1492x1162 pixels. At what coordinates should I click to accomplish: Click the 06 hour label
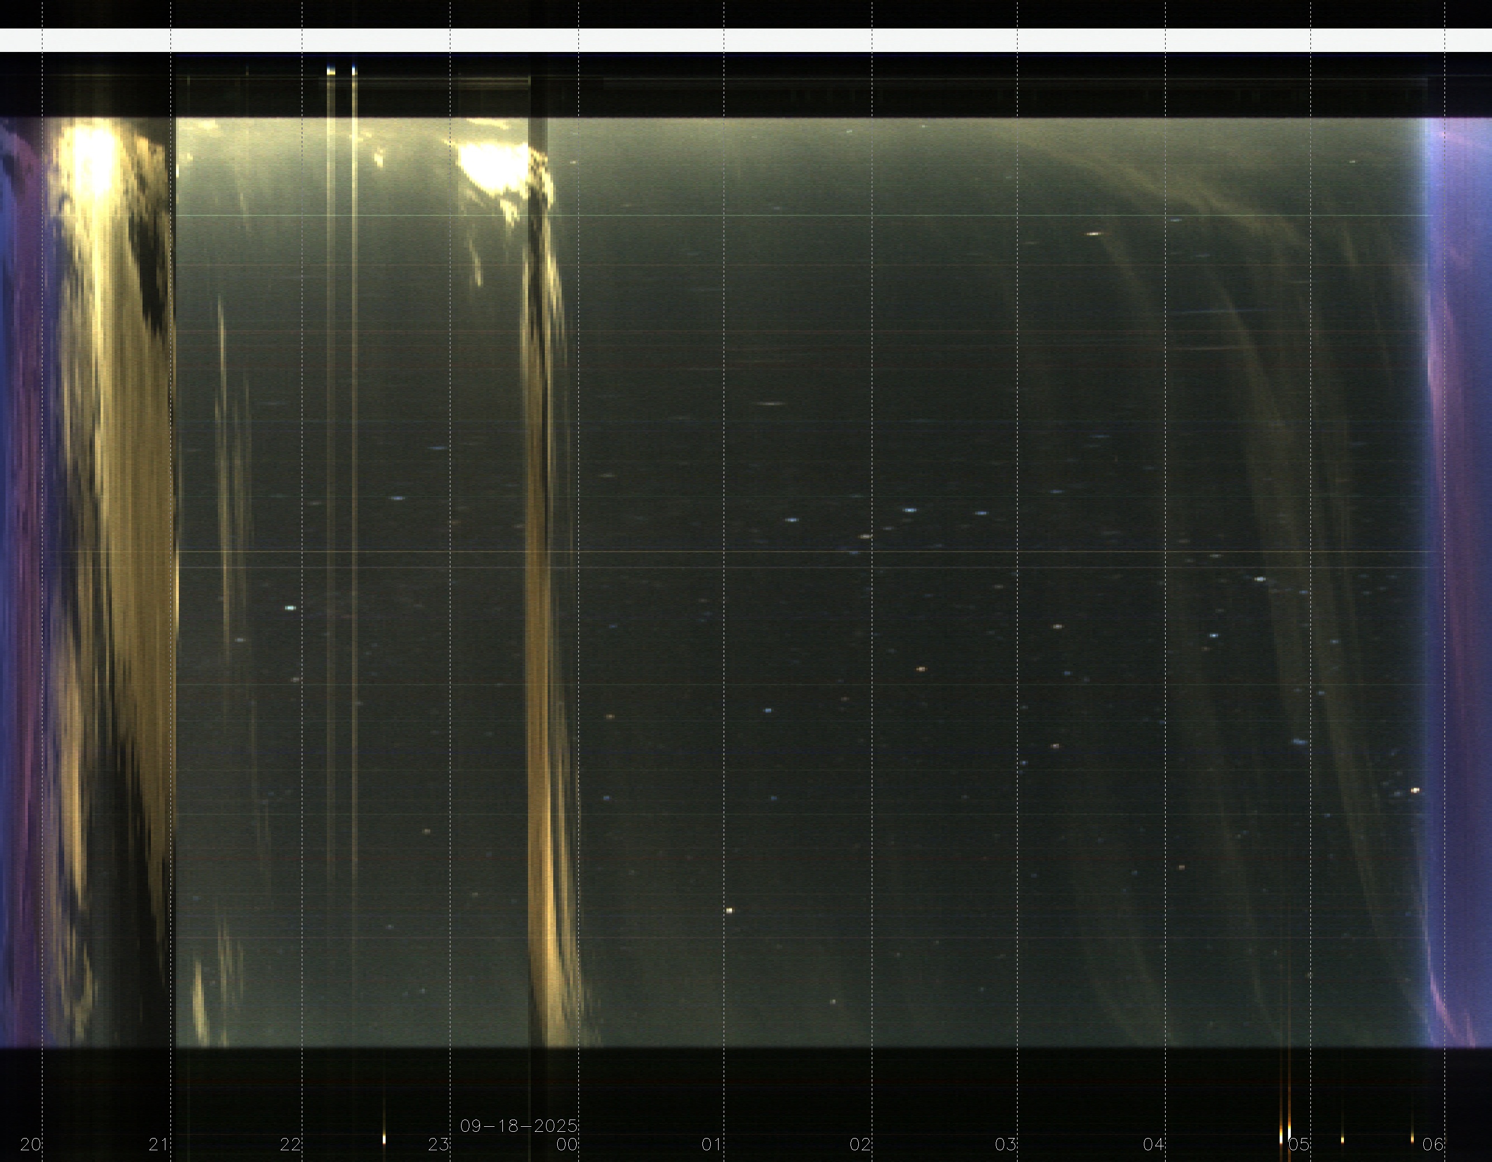[x=1433, y=1144]
